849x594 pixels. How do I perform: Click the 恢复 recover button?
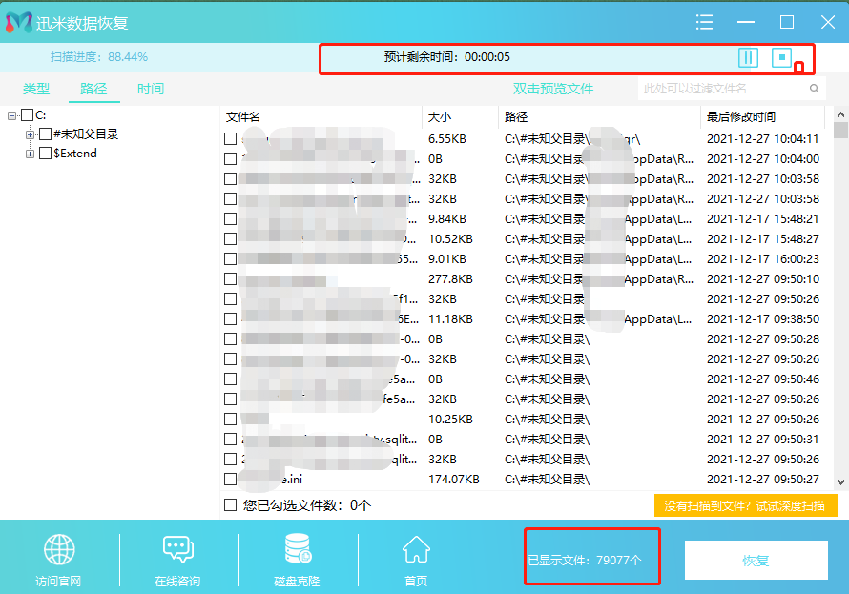[756, 561]
